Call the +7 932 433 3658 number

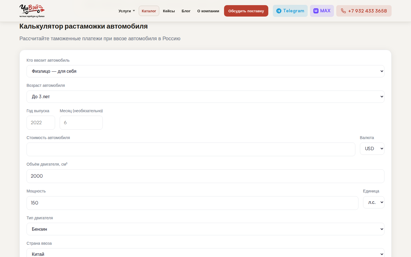pos(364,11)
